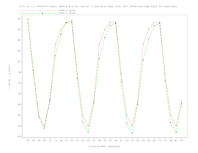
Task: Click the x-axis forecast hour label 60
Action: pos(138,140)
